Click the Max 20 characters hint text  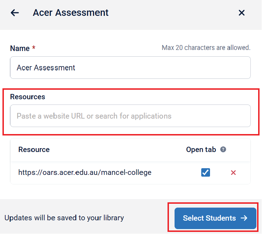click(x=206, y=48)
